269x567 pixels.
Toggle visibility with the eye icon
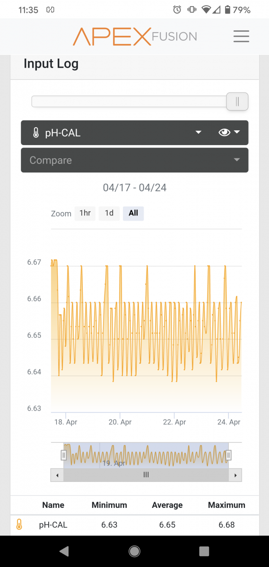click(x=224, y=133)
